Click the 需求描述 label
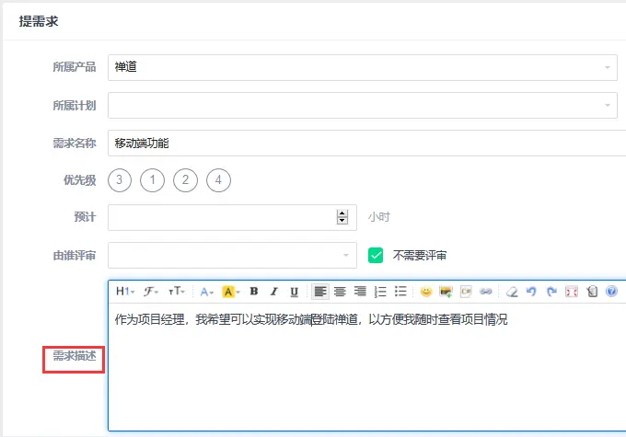Viewport: 626px width, 437px height. click(75, 356)
